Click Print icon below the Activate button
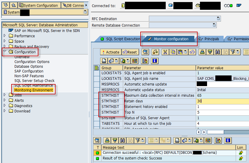This screenshot has height=163, width=249. click(104, 61)
